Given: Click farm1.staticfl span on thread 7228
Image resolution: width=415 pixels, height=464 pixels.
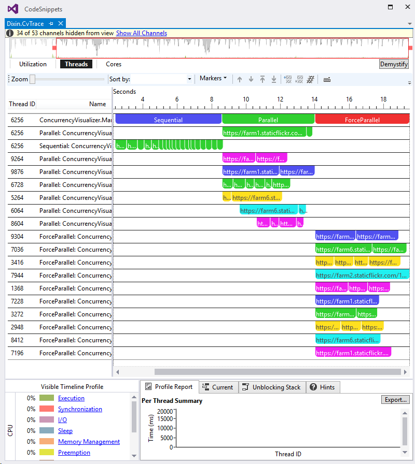Looking at the screenshot, I should click(347, 301).
